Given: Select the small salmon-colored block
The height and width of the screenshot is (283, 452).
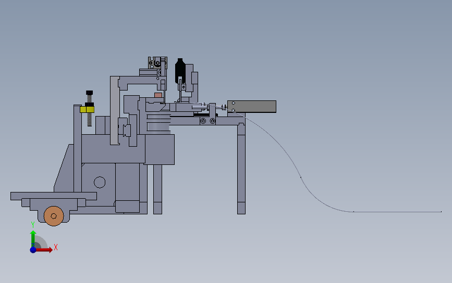Looking at the screenshot, I should point(158,95).
